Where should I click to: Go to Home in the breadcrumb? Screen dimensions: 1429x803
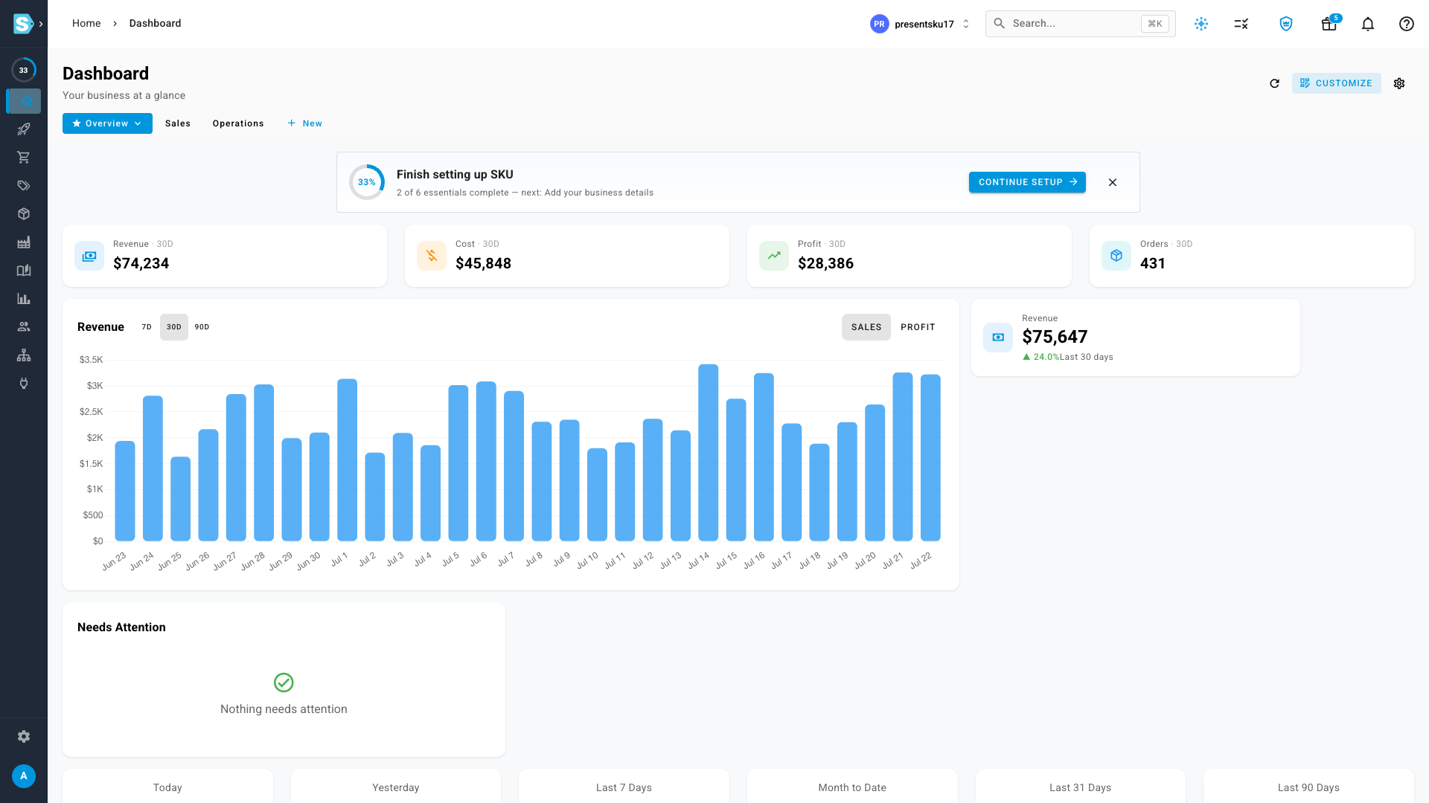(x=86, y=24)
